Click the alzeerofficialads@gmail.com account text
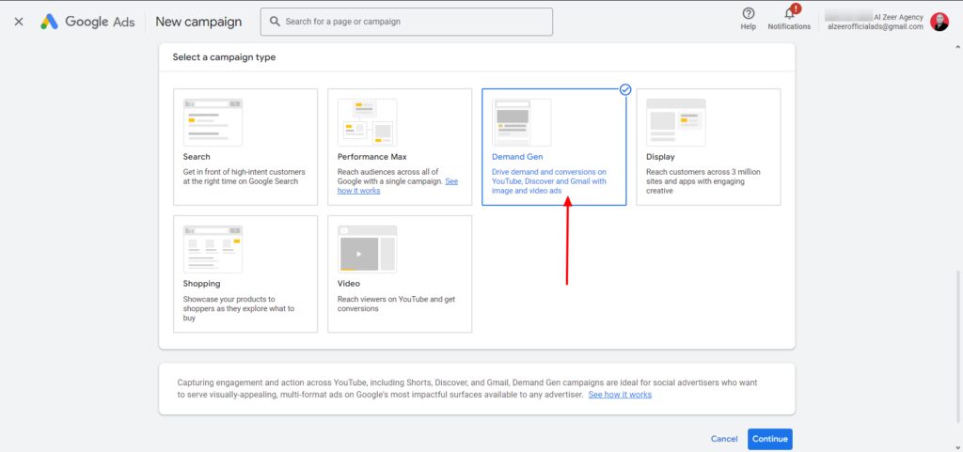Screen dimensions: 963x452 (876, 27)
